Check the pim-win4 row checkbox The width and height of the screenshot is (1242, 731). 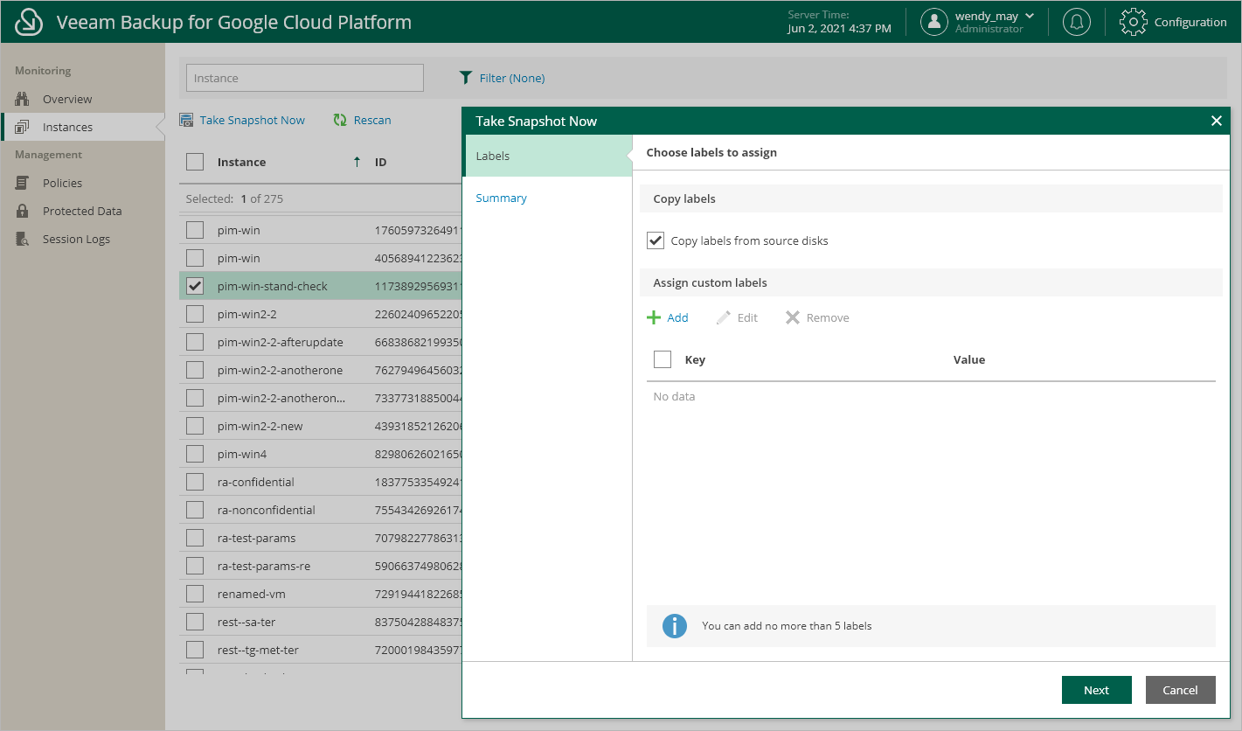pos(195,454)
